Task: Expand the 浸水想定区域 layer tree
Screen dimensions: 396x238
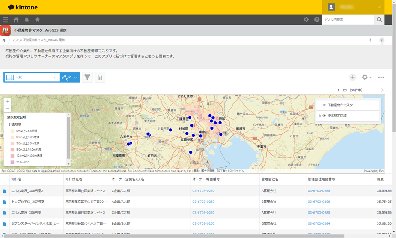Action: pos(320,116)
